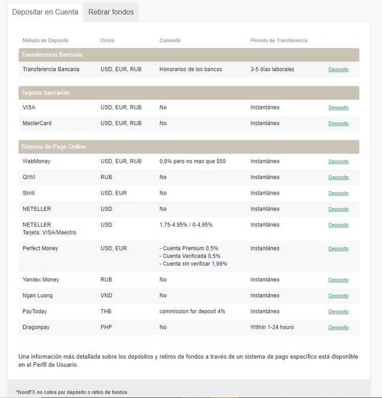This screenshot has height=398, width=382.
Task: Click the Periodo de Transferencia header
Action: pos(279,40)
